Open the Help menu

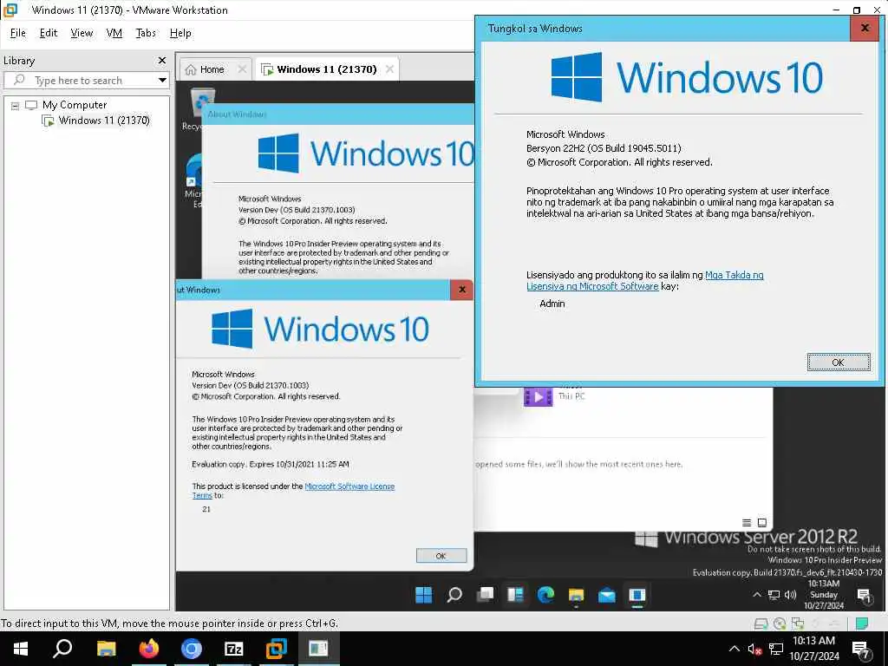tap(180, 33)
